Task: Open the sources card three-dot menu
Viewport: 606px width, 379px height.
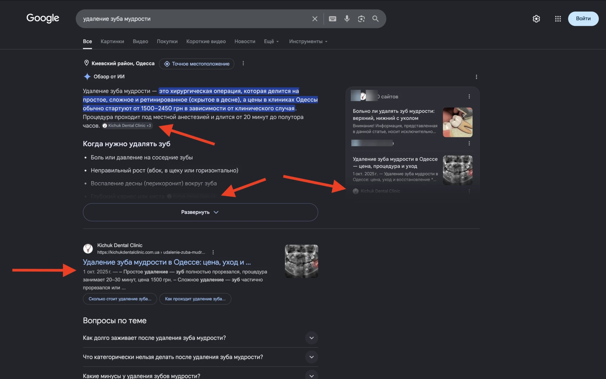Action: pyautogui.click(x=469, y=96)
